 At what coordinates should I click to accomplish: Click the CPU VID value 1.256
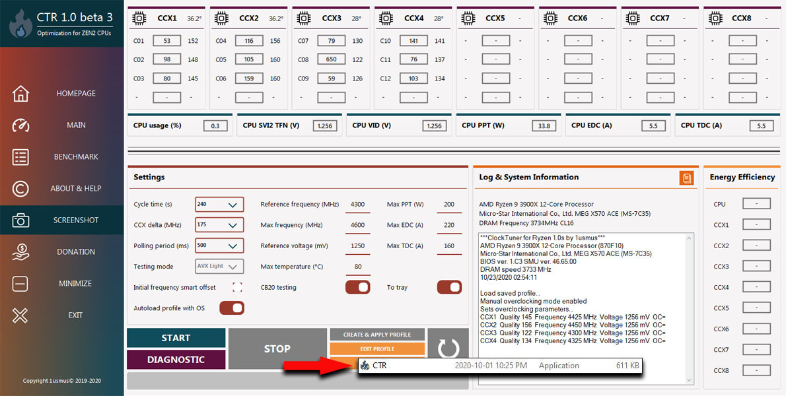click(435, 125)
